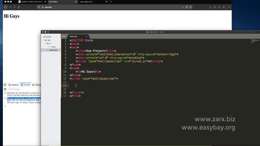This screenshot has width=260, height=146.
Task: Collapse the sky folder in sidebar
Action: pyautogui.click(x=44, y=40)
